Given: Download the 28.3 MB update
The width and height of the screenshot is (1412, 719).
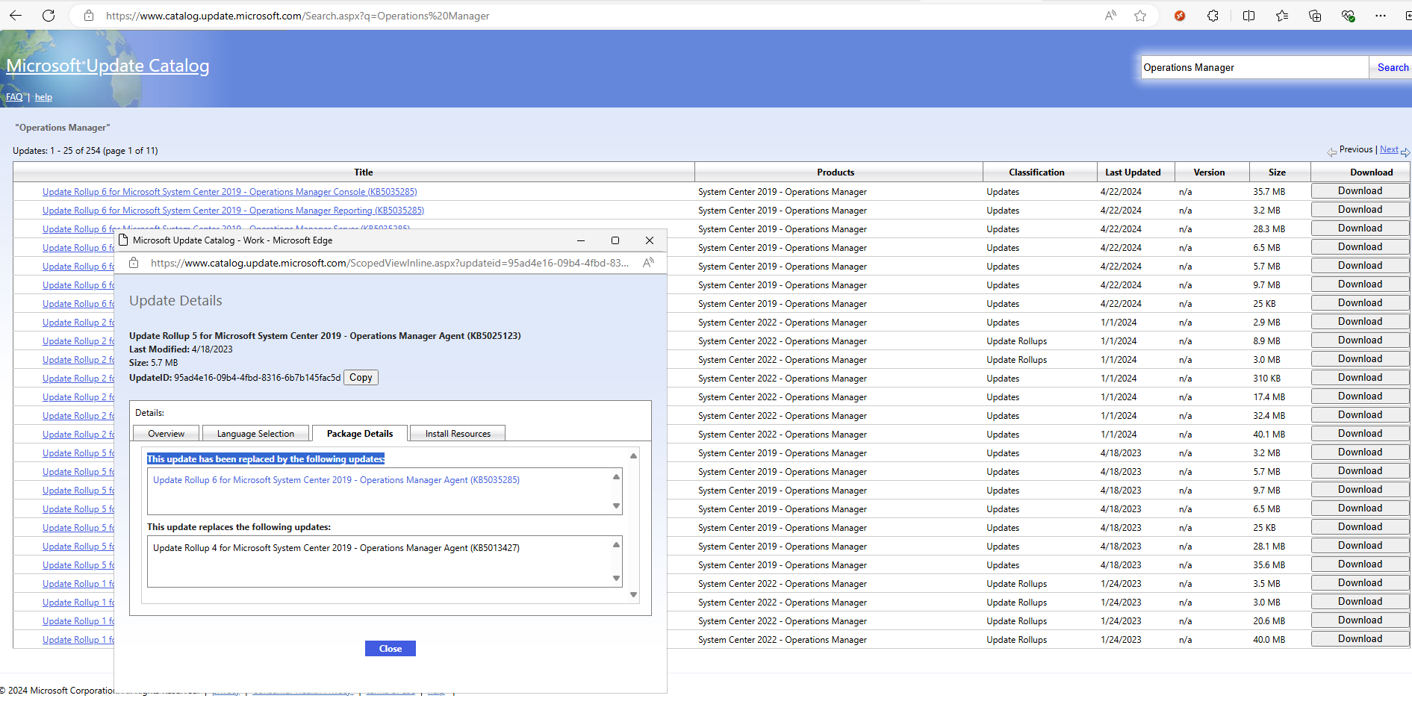Looking at the screenshot, I should tap(1360, 228).
